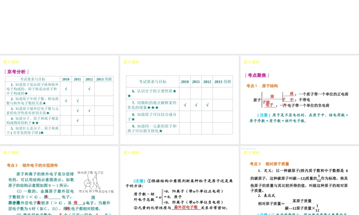Click the note 原子是不显电性的

coord(299,118)
